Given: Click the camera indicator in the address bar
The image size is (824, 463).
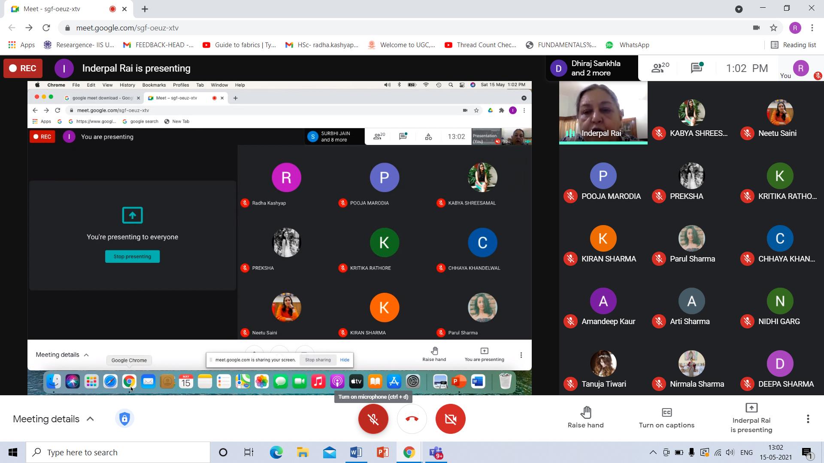Looking at the screenshot, I should pyautogui.click(x=756, y=28).
